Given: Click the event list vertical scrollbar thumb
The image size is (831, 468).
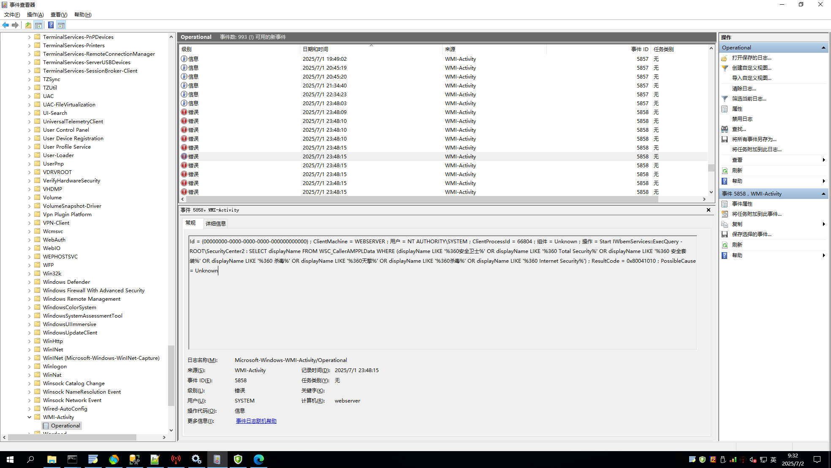Looking at the screenshot, I should [711, 168].
